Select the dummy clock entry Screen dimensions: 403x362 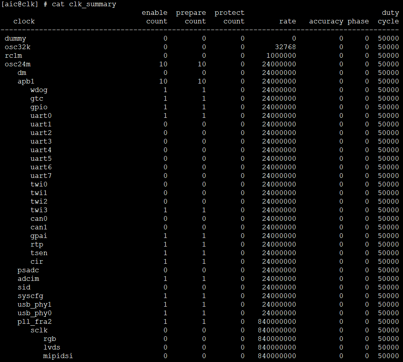click(15, 38)
